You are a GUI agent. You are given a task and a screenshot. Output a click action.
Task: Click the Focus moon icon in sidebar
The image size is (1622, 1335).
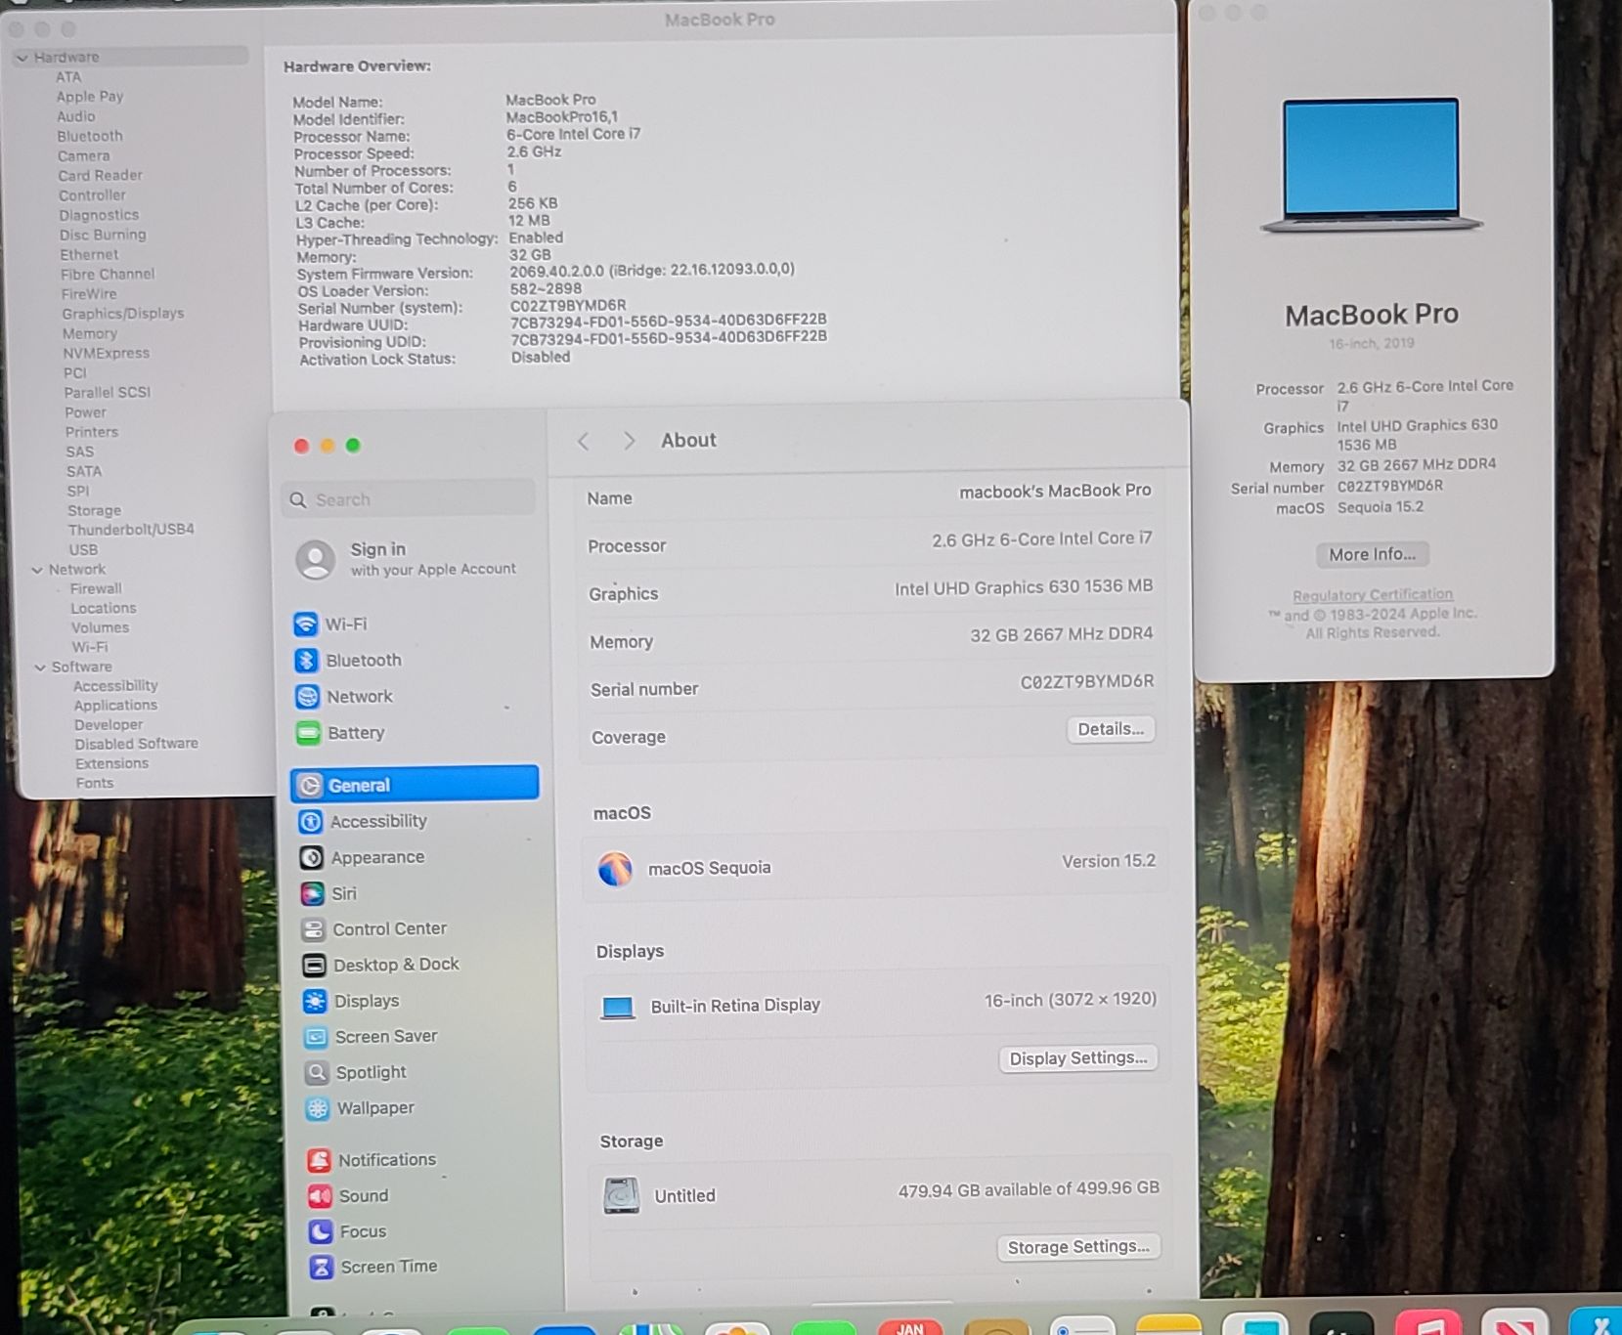[x=320, y=1231]
